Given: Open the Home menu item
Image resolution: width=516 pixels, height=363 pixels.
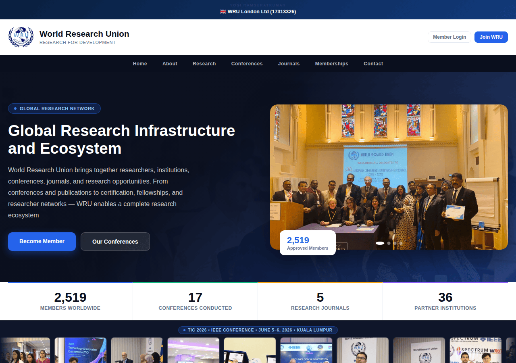Looking at the screenshot, I should (140, 64).
